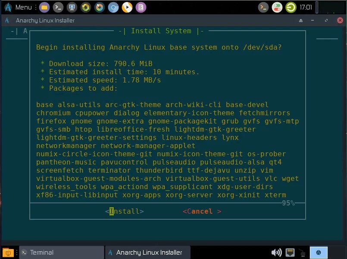Open the blue Chromium browser icon
This screenshot has height=259, width=347.
pyautogui.click(x=113, y=7)
